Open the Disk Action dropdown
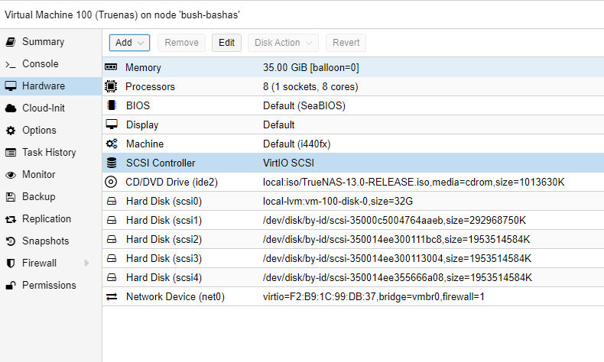The height and width of the screenshot is (362, 604). click(283, 43)
